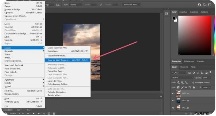Click the tween frames icon in the timeline
Screen dimensions: 216x116
[44, 113]
